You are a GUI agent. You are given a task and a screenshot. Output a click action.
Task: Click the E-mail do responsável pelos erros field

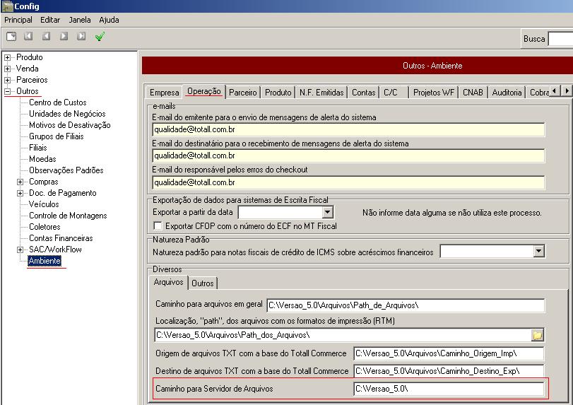point(348,182)
